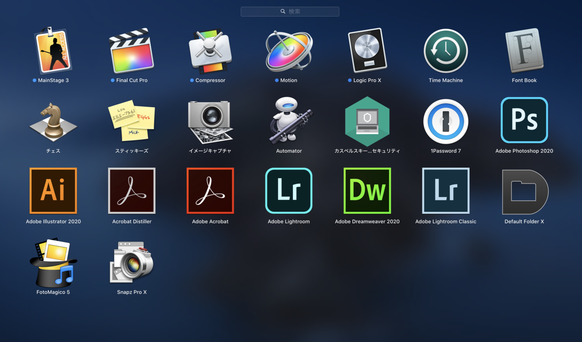Click the "MainStage 3" label text
The height and width of the screenshot is (342, 582).
(x=53, y=81)
